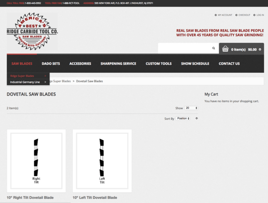The height and width of the screenshot is (203, 268).
Task: Click the shopping basket icon
Action: [226, 49]
